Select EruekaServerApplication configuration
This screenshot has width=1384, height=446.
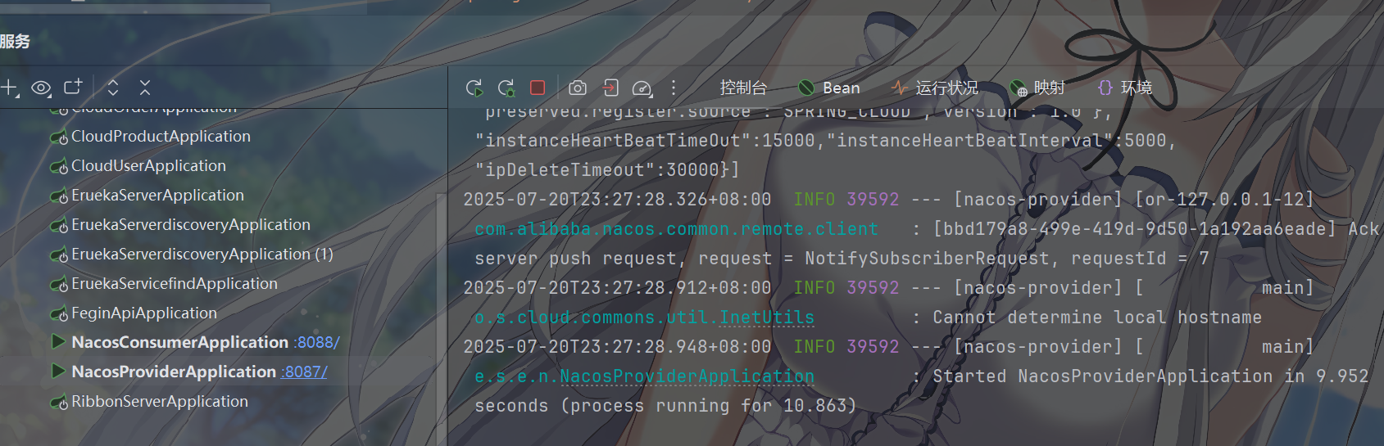click(x=157, y=196)
